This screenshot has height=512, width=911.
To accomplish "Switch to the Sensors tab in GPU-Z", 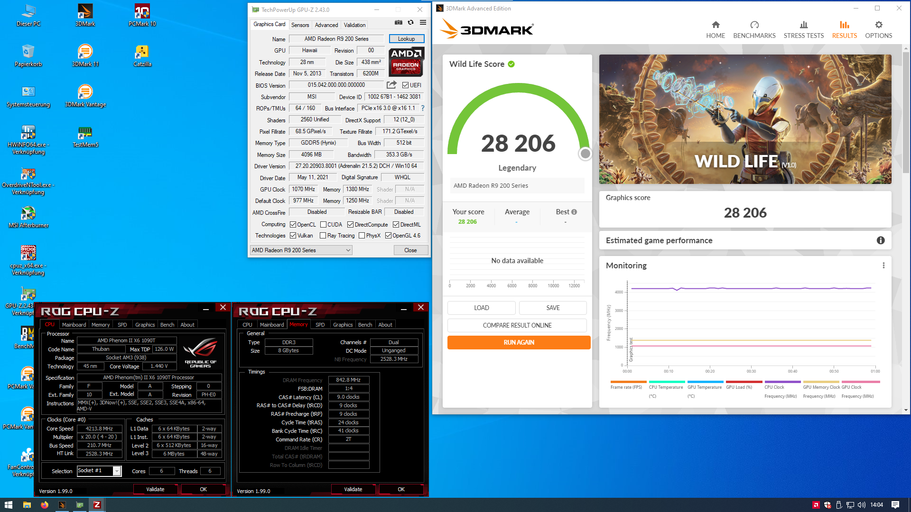I will 300,25.
